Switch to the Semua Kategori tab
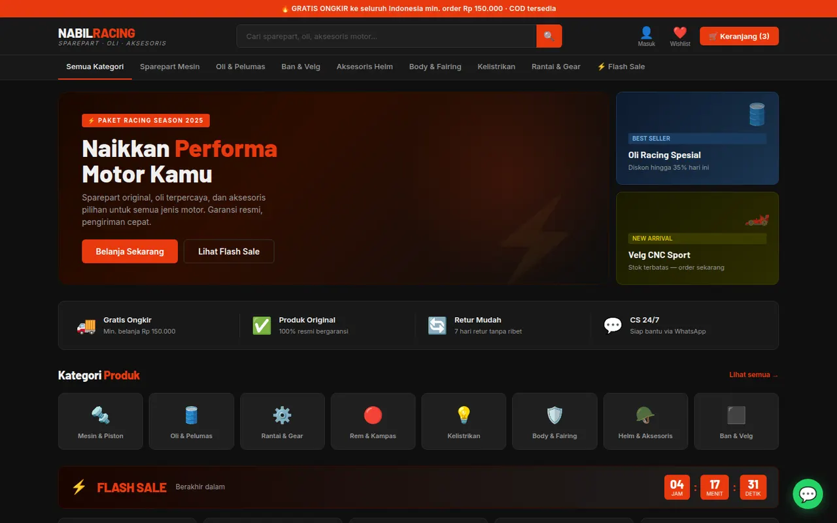Viewport: 837px width, 523px height. (95, 67)
